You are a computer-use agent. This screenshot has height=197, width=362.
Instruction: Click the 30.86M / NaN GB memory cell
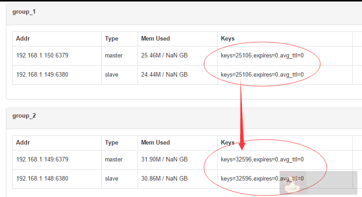click(x=164, y=179)
